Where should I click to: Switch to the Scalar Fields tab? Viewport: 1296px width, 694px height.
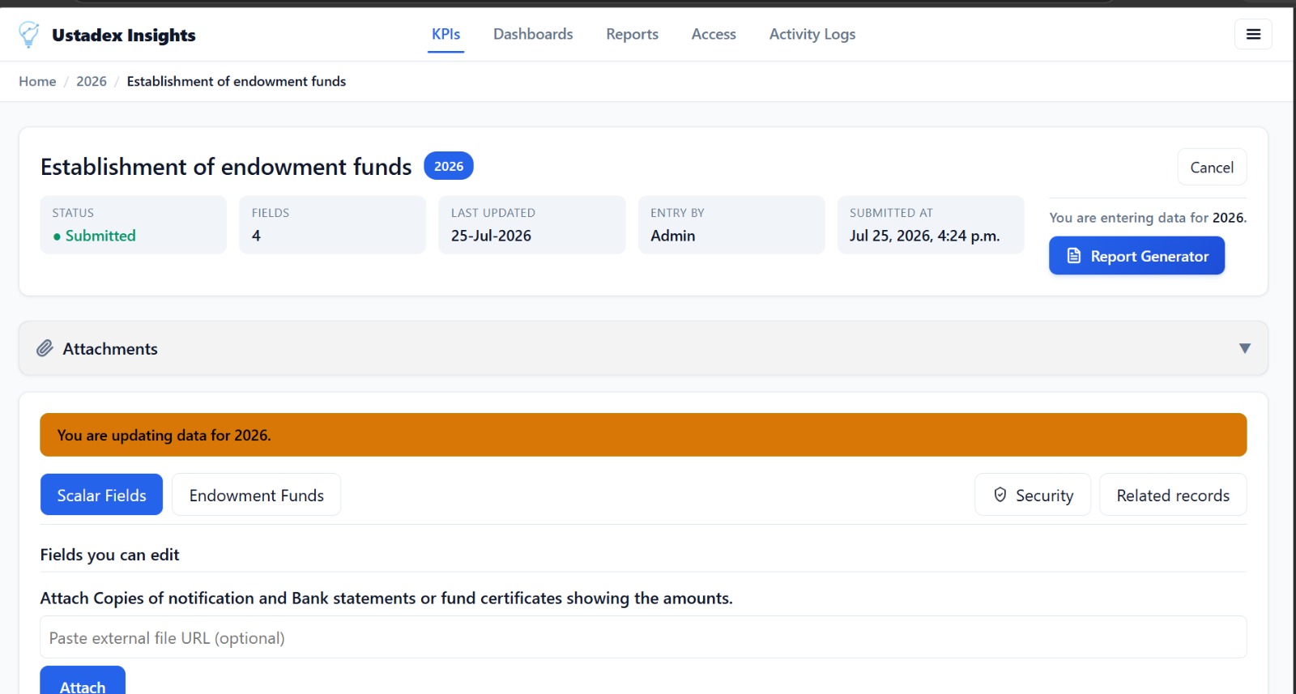pos(101,495)
